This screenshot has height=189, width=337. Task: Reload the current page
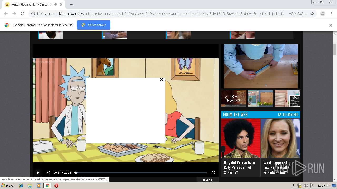click(x=23, y=14)
